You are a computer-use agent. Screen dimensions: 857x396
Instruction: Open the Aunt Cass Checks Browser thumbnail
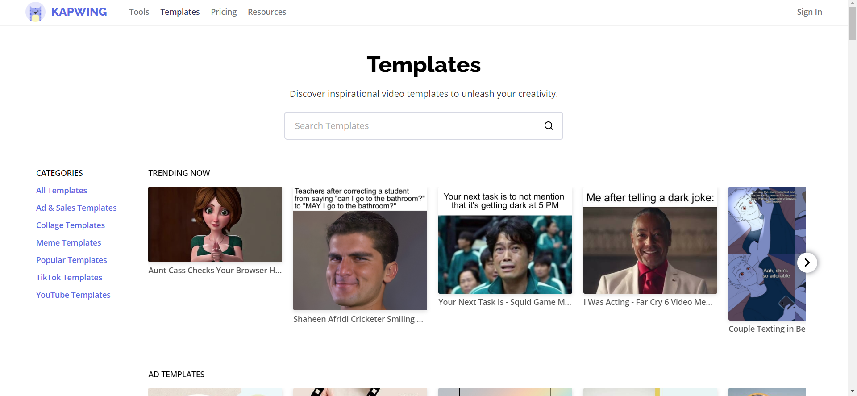215,224
